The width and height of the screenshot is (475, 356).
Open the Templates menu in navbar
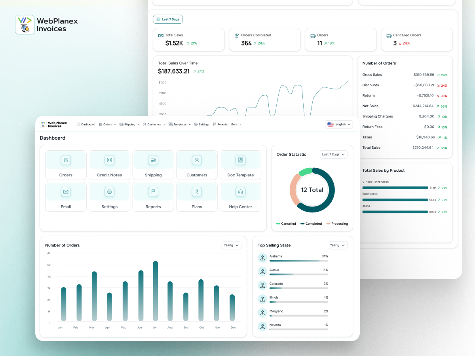pos(180,124)
